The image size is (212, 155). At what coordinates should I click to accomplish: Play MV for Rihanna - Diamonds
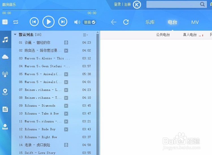(x=66, y=105)
